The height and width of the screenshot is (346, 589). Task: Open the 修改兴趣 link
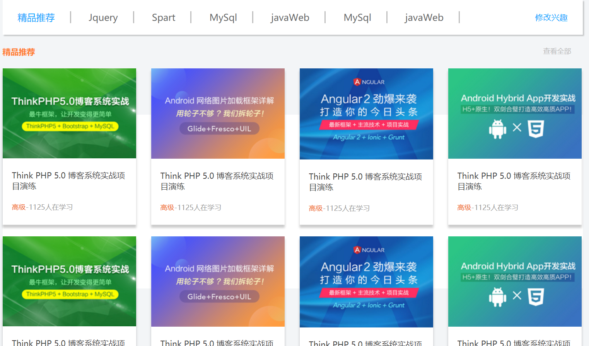point(551,17)
